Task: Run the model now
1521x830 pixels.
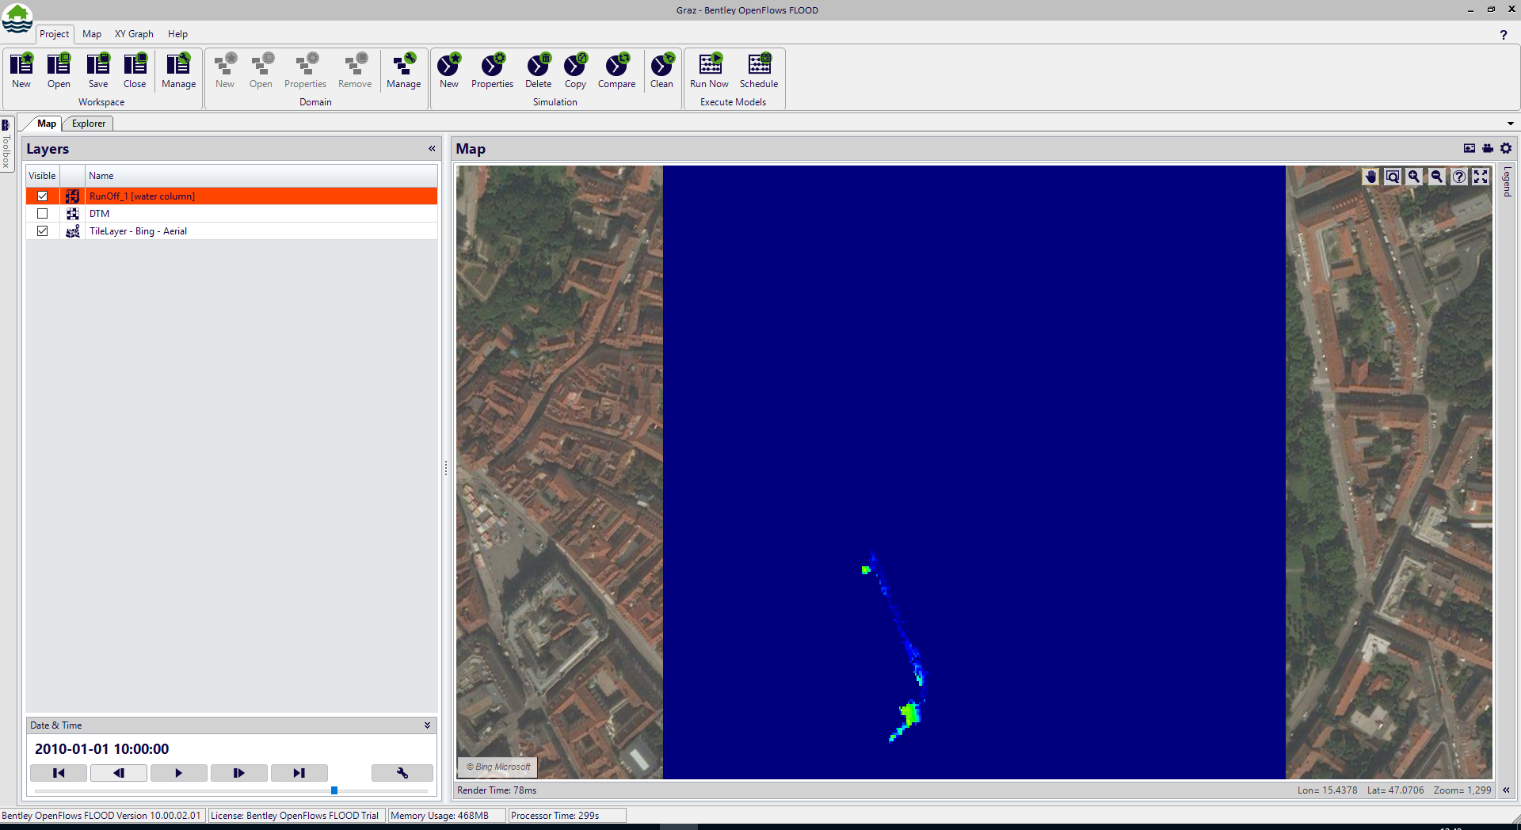Action: pos(709,70)
